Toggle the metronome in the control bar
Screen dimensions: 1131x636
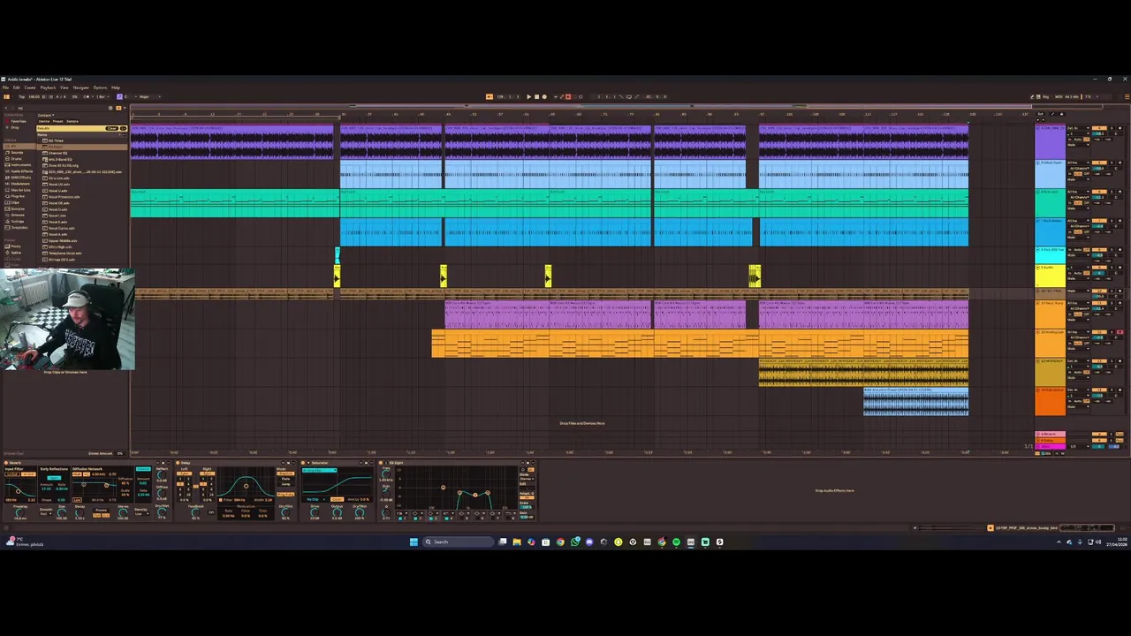click(x=87, y=96)
